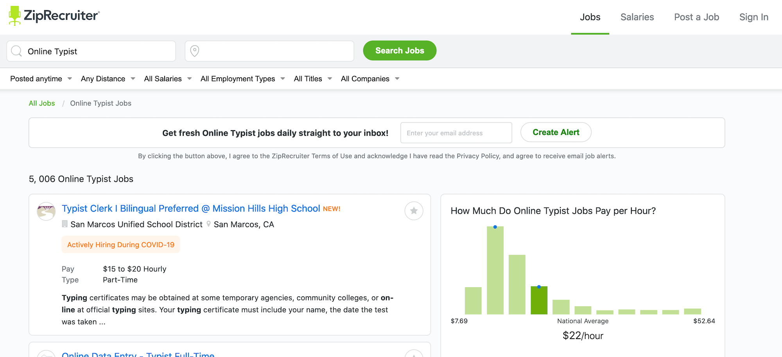
Task: Open the Posted anytime filter dropdown
Action: click(x=41, y=79)
